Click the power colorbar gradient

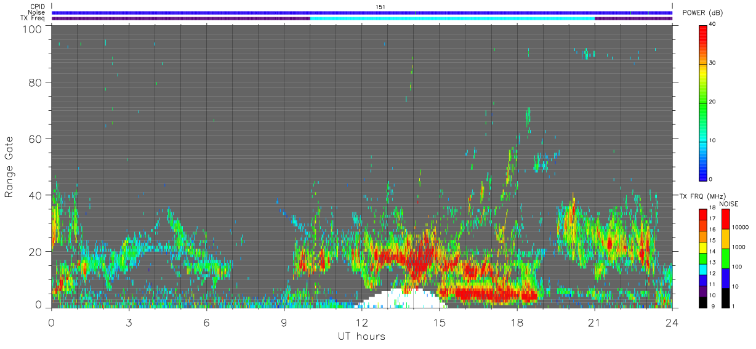[703, 102]
